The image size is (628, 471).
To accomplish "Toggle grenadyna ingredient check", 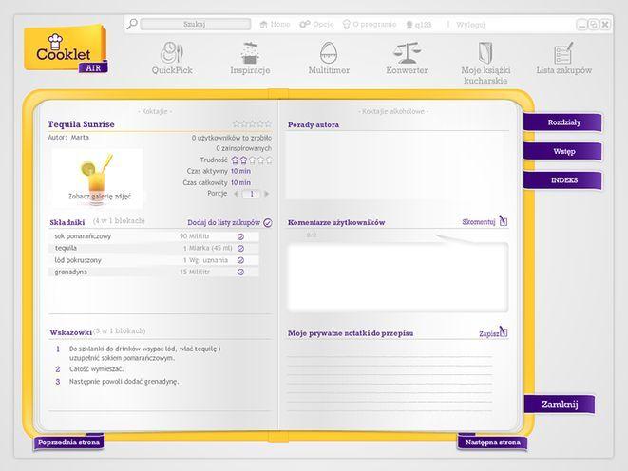I will tap(240, 273).
